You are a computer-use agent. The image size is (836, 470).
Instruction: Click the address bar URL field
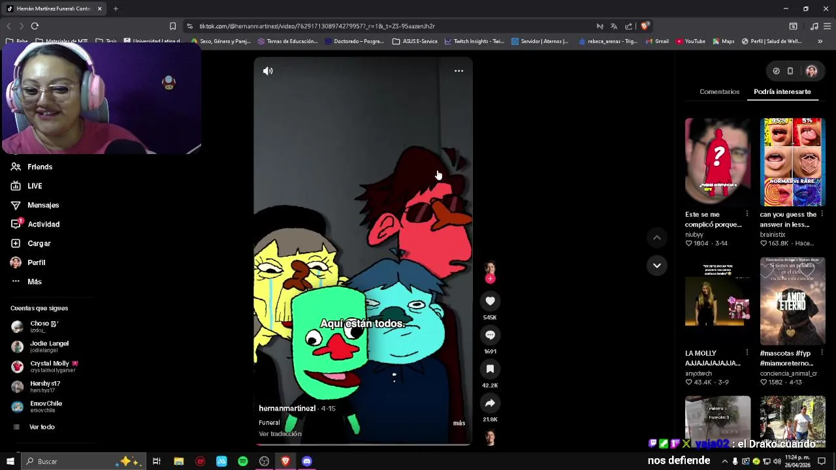(x=392, y=26)
